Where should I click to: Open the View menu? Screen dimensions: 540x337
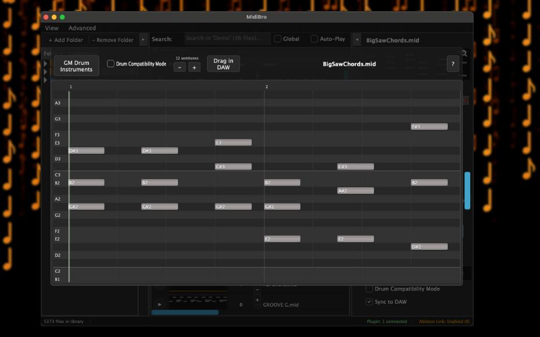point(52,28)
